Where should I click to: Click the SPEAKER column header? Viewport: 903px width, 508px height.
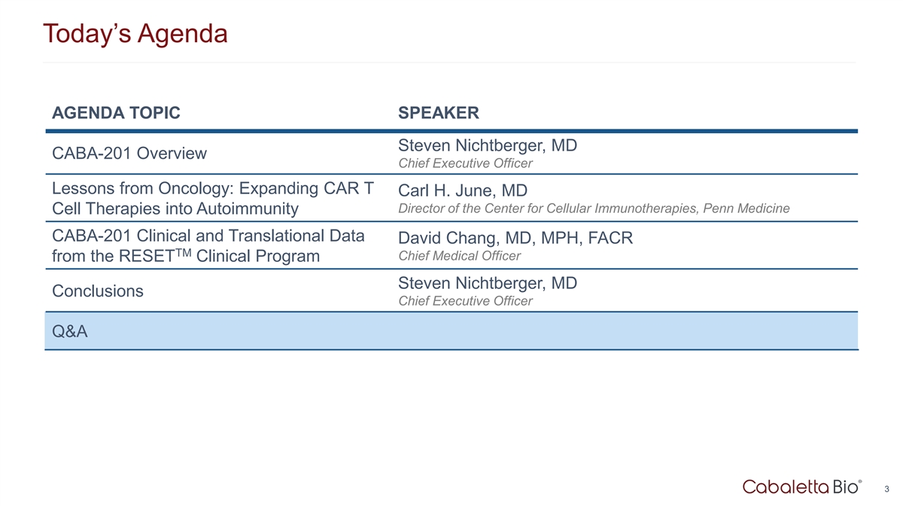[438, 113]
